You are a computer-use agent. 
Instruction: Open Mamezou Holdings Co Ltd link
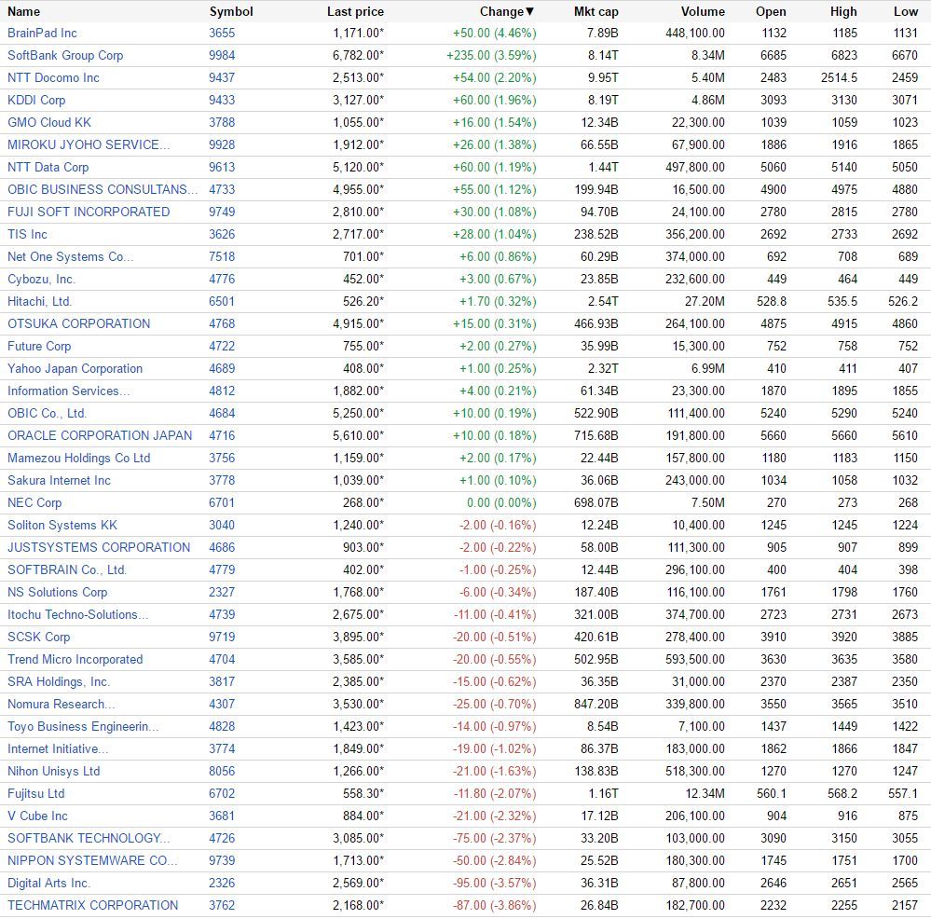[x=79, y=459]
